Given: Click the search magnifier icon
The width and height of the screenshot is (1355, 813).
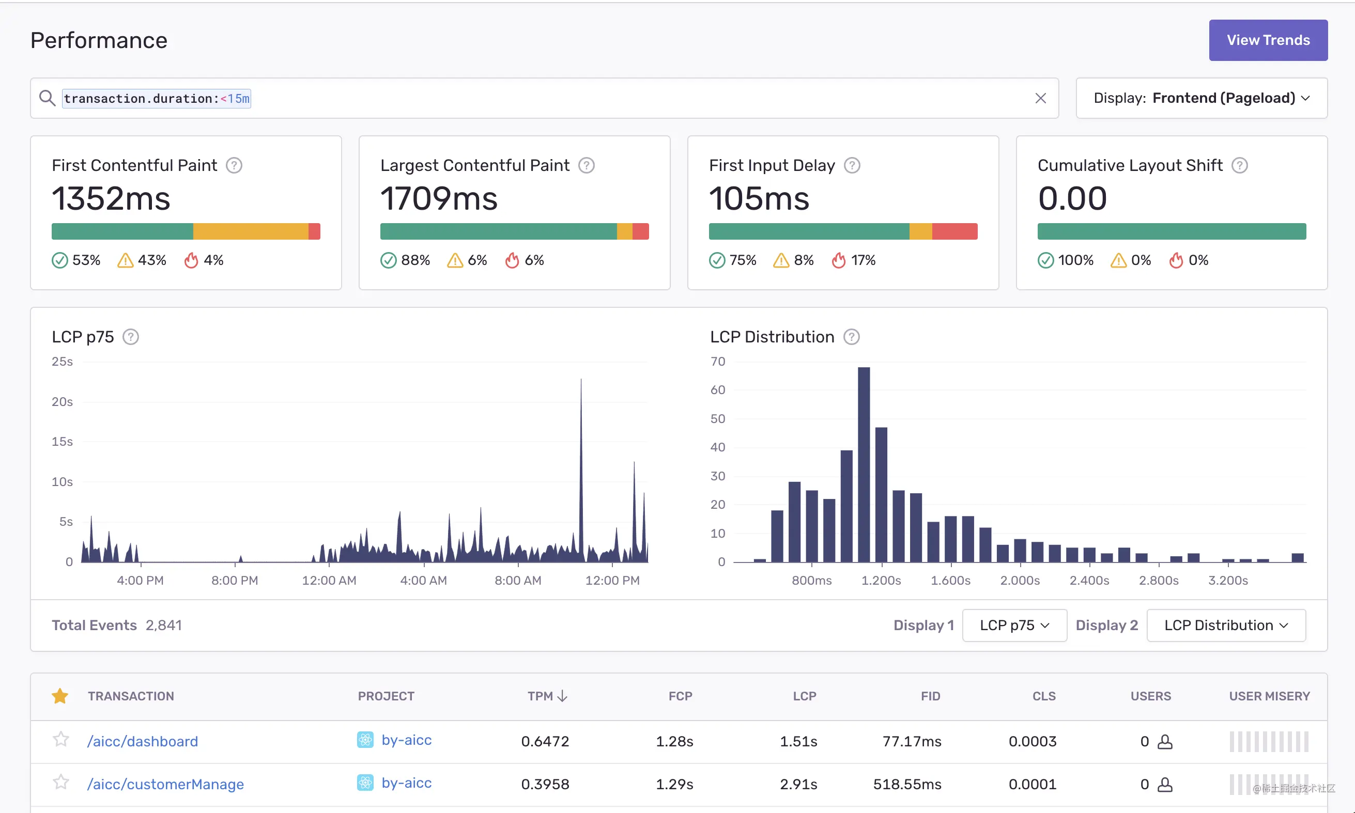Looking at the screenshot, I should [47, 98].
